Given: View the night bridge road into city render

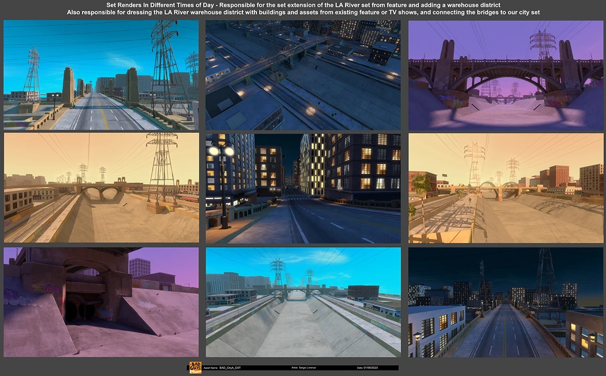Looking at the screenshot, I should pos(506,301).
